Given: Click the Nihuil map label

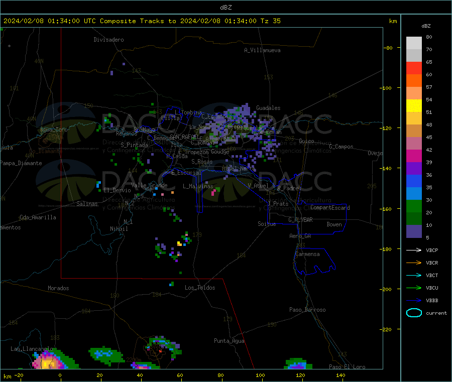Looking at the screenshot, I should pyautogui.click(x=119, y=229).
